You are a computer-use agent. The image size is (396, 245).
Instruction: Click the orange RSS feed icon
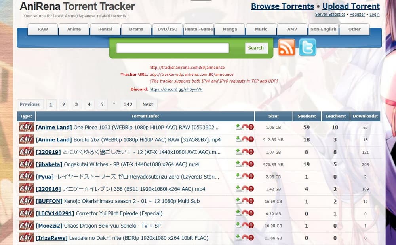[286, 48]
